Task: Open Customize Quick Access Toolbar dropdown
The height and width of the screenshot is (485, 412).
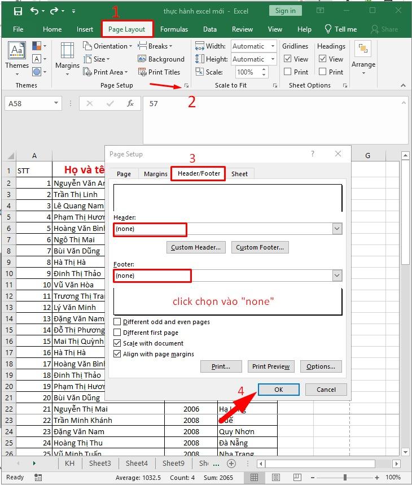Action: click(73, 11)
